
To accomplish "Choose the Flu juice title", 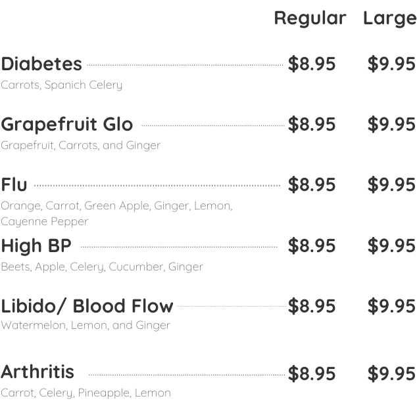I will [14, 185].
